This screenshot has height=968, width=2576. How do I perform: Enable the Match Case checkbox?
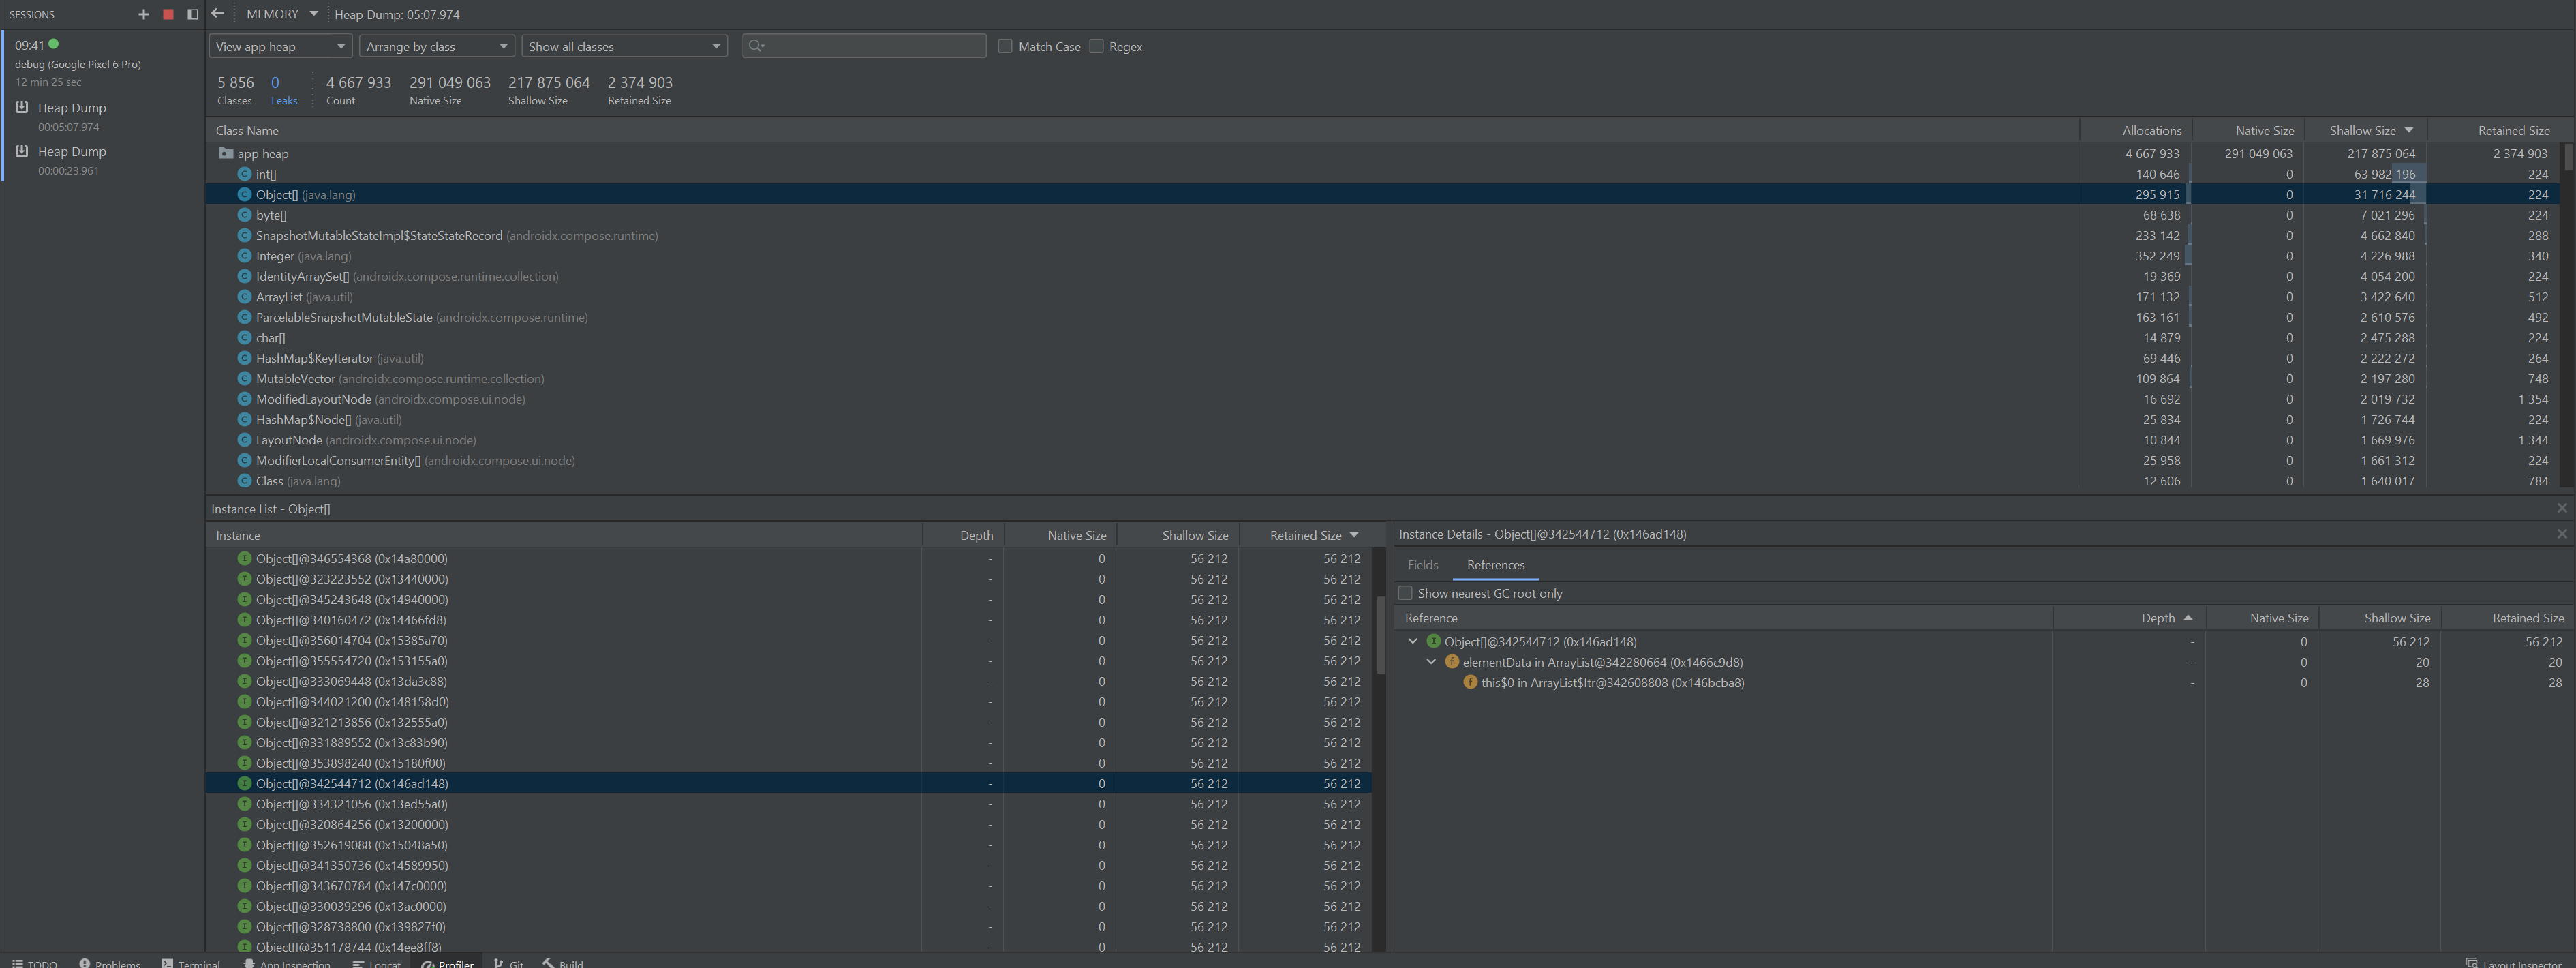click(1005, 46)
